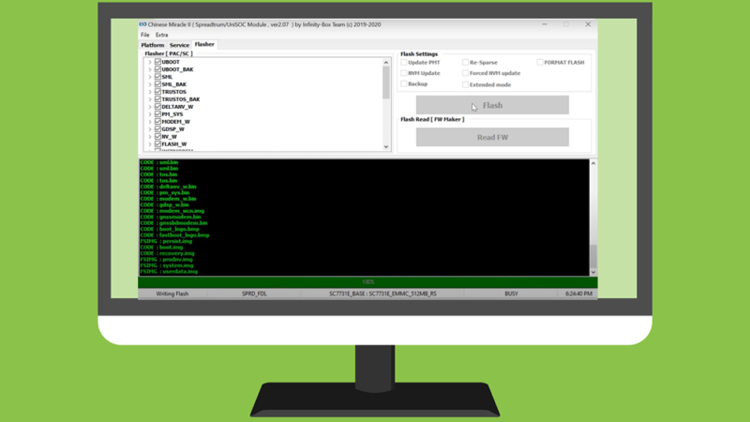Enable the NVM Update option

click(x=404, y=73)
